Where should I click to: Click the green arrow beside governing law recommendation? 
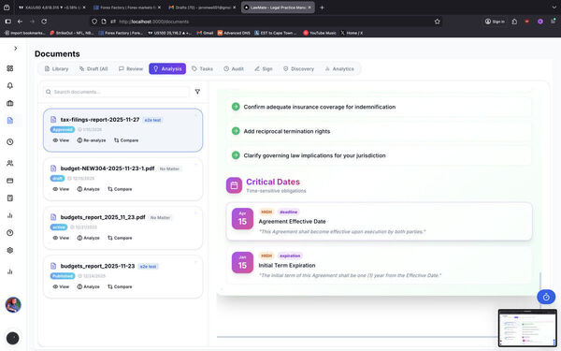point(236,155)
